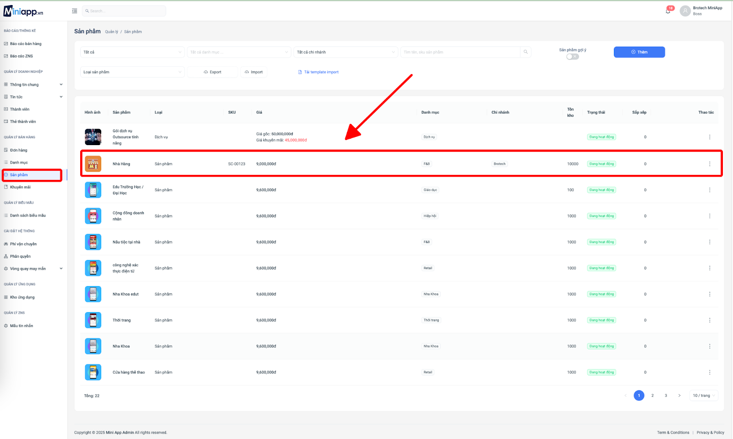
Task: Open Gói dịch vụ Outsource product thumbnail
Action: (93, 137)
